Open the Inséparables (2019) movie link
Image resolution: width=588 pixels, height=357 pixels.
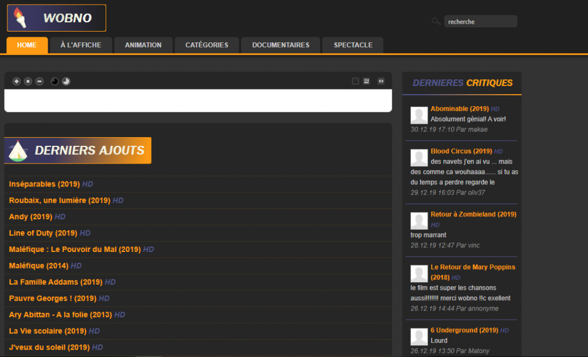click(44, 184)
